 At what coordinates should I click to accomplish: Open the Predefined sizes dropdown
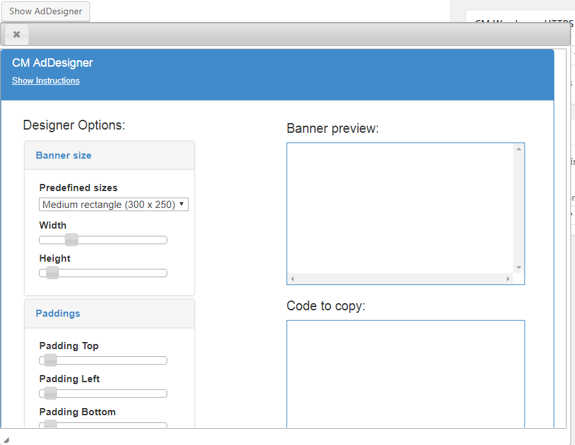pyautogui.click(x=113, y=205)
